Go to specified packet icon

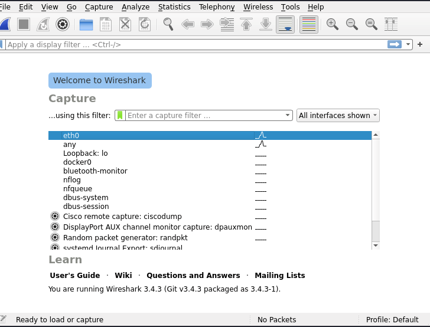(227, 24)
